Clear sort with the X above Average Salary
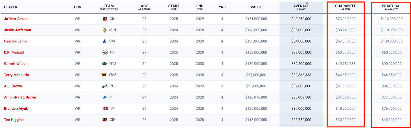The width and height of the screenshot is (411, 128). coord(307,3)
